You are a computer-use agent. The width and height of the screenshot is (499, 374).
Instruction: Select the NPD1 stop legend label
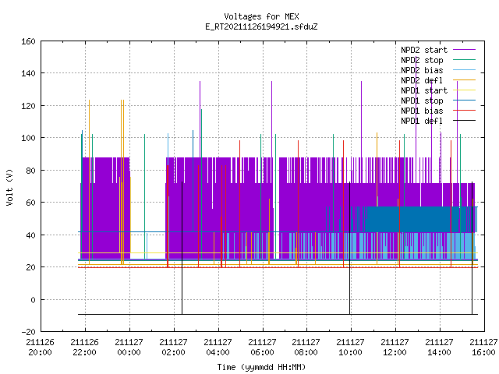pyautogui.click(x=422, y=101)
